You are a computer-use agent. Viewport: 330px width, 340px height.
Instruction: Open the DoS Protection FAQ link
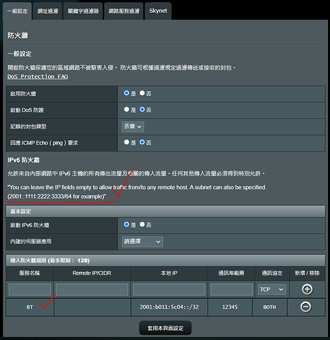[x=38, y=77]
